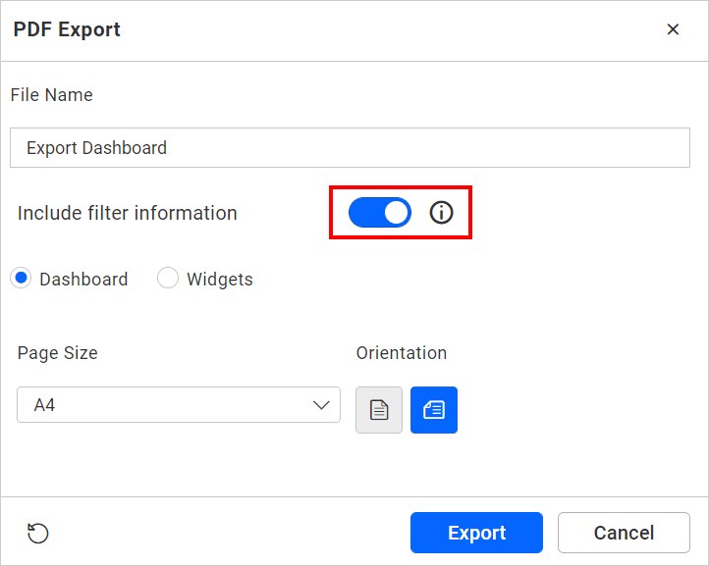Select portrait orientation icon
This screenshot has height=566, width=709.
coord(379,410)
